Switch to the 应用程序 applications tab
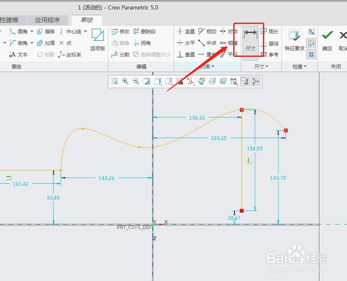Image resolution: width=347 pixels, height=281 pixels. pos(47,20)
